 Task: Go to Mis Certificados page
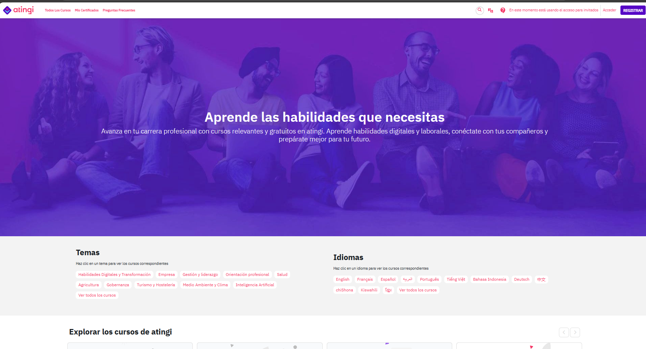(87, 10)
